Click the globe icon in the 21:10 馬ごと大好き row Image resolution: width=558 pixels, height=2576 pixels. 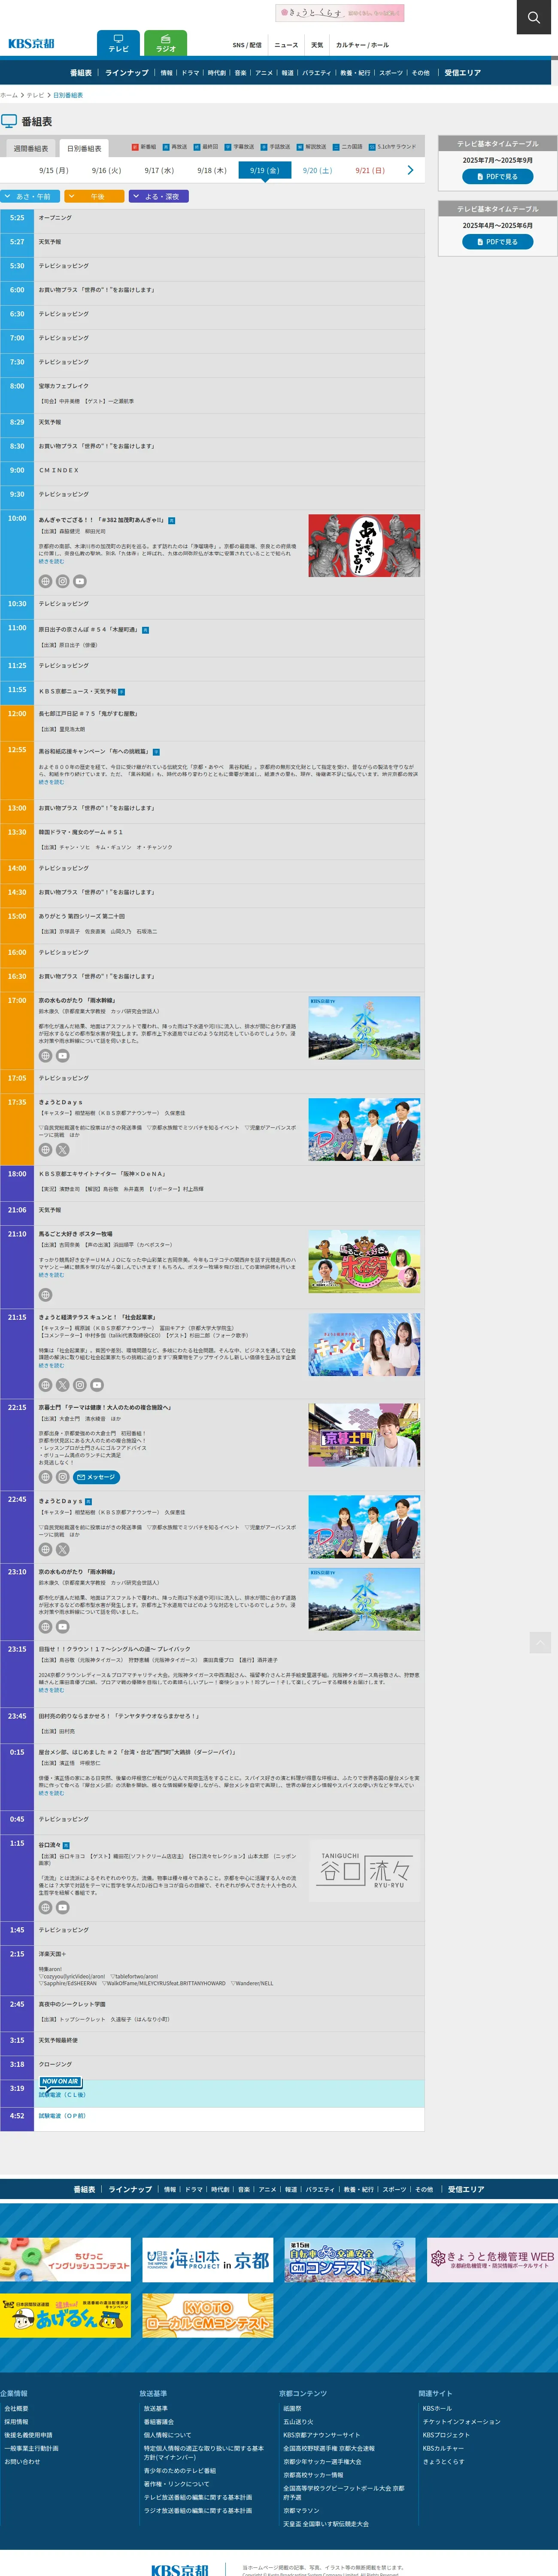click(45, 1294)
